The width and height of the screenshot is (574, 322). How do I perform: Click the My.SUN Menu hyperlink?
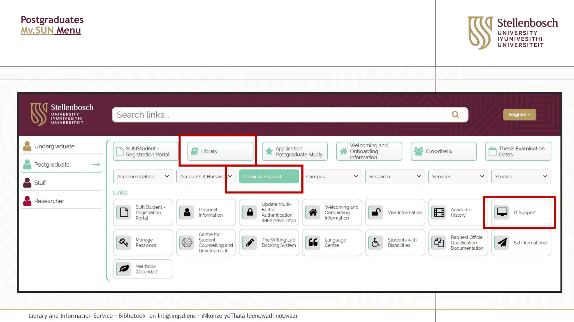(51, 30)
